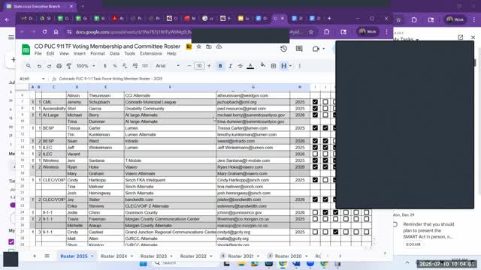Screen dimensions: 481x270
Task: Check first box in Vacant ILEC row
Action: pyautogui.click(x=315, y=154)
